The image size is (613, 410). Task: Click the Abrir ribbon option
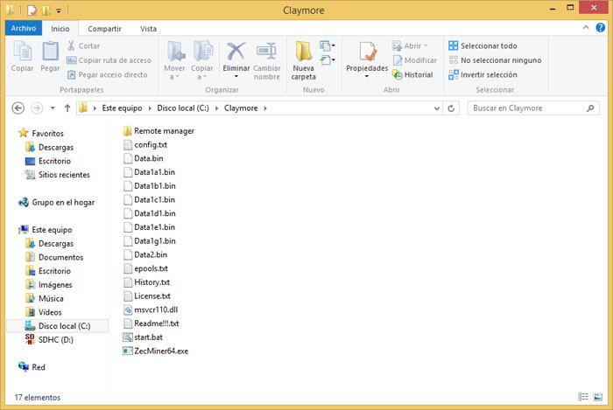[410, 46]
